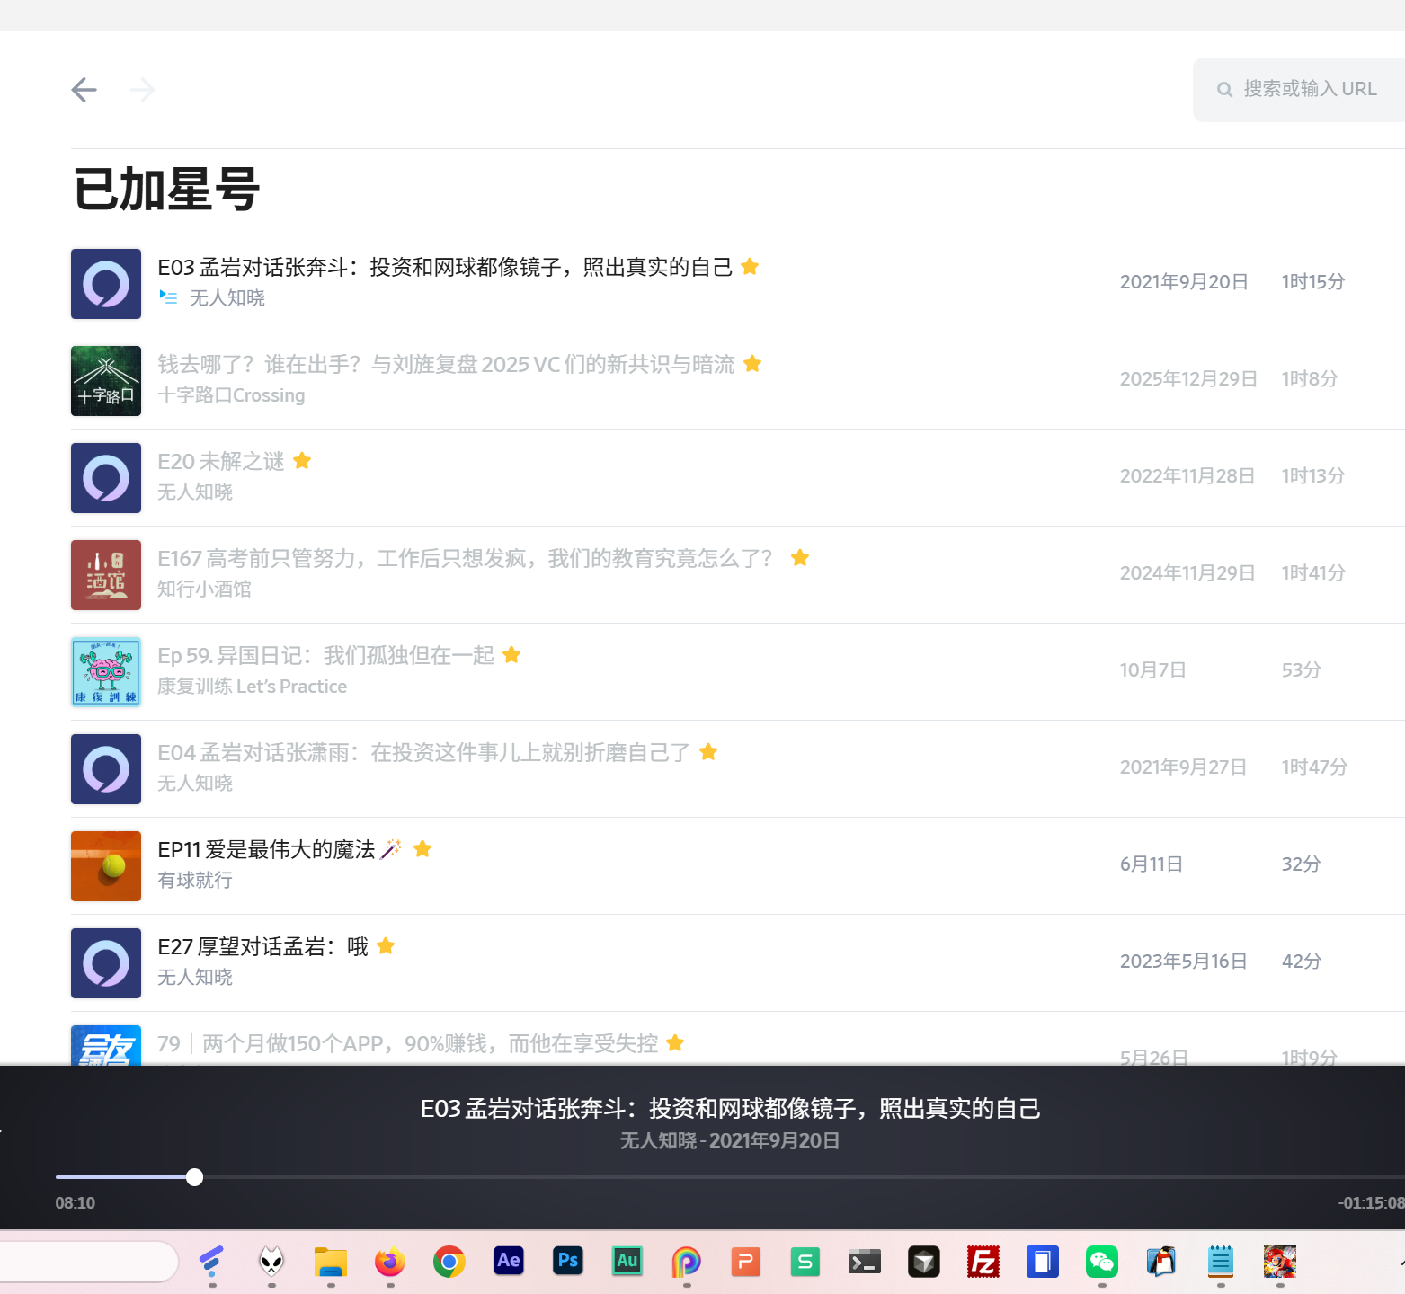Open Firefox from the taskbar
Screen dimensions: 1405x1294
tap(390, 1262)
